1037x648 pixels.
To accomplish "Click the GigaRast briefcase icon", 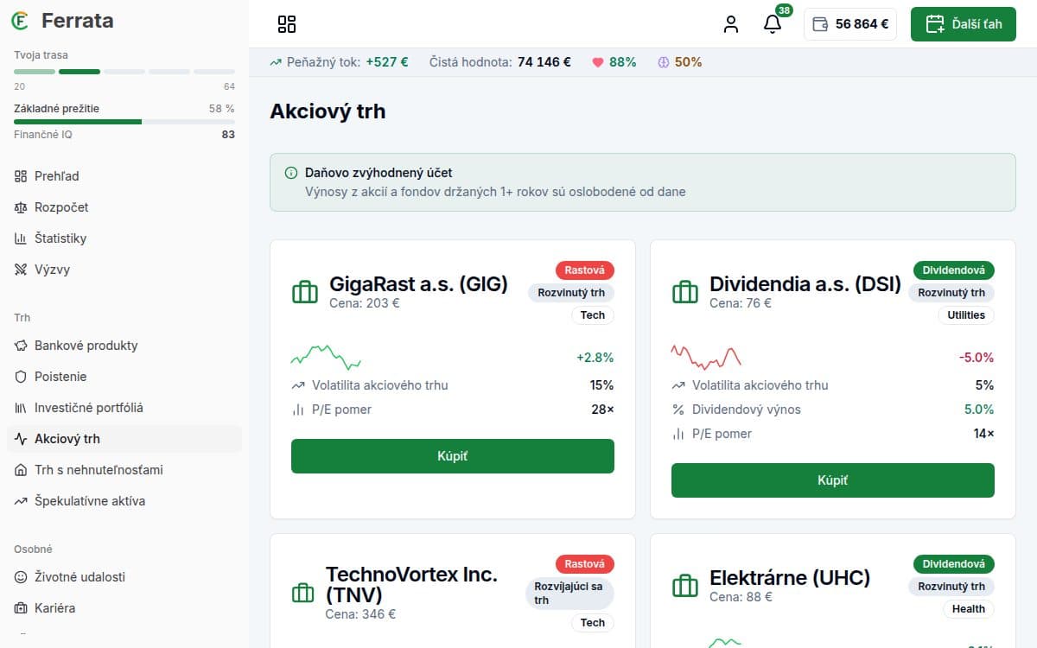I will (305, 292).
